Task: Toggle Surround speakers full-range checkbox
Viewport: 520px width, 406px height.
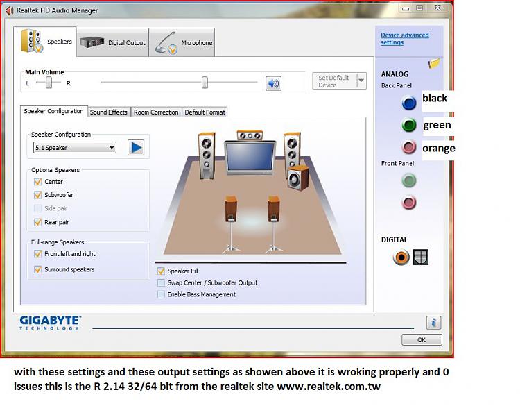Action: point(38,269)
